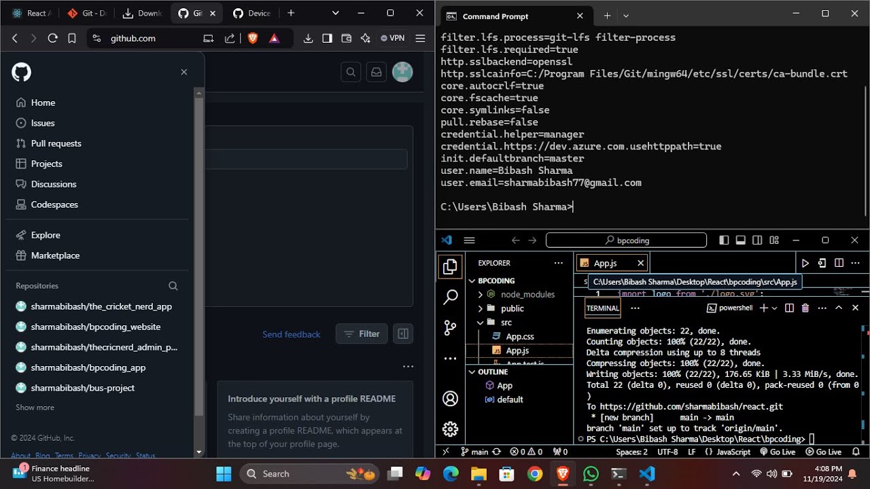Bookmark this page in Brave
The image size is (870, 489).
pyautogui.click(x=72, y=39)
